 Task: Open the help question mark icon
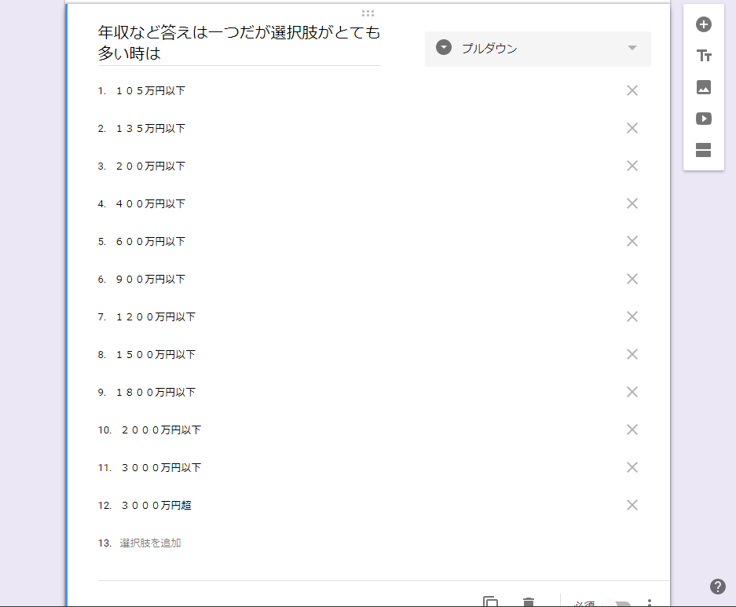(717, 587)
